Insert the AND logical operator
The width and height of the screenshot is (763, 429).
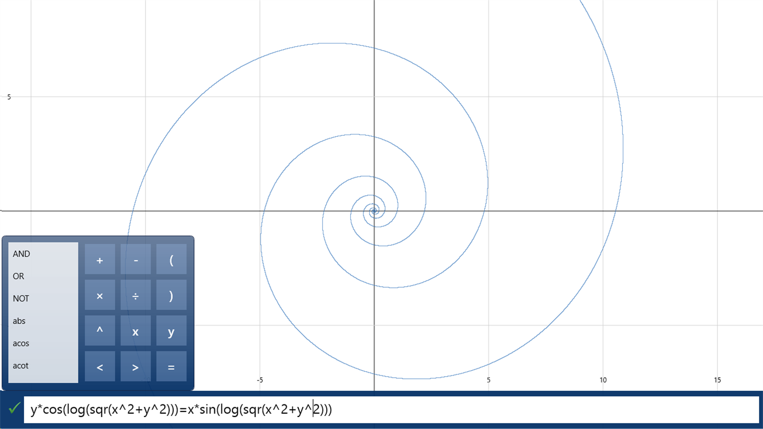tap(21, 253)
